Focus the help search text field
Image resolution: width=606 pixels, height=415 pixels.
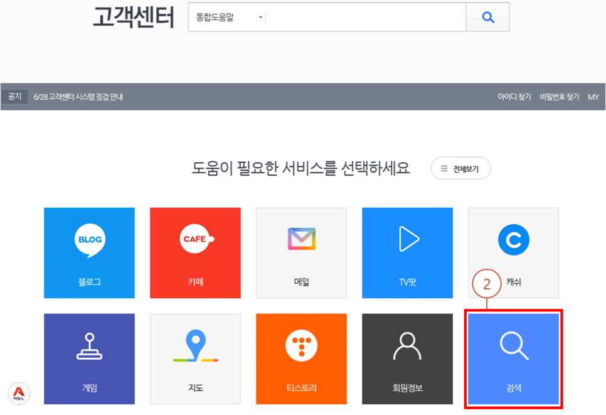[x=366, y=17]
